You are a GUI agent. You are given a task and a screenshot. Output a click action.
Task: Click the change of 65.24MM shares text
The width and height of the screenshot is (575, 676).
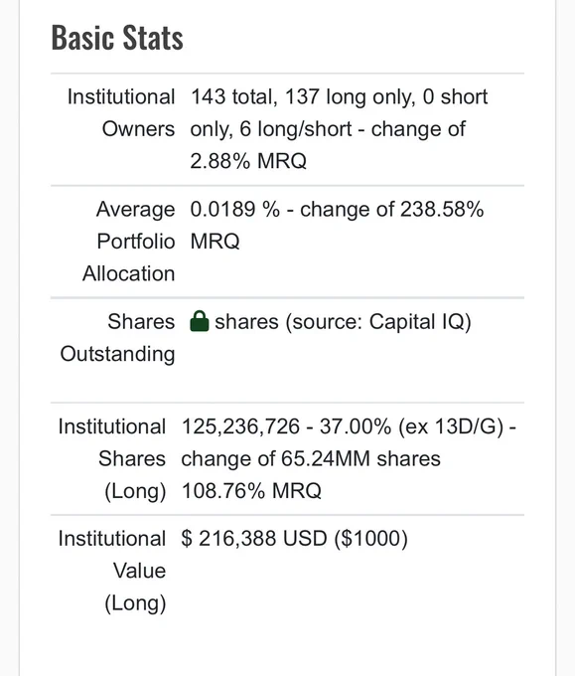[x=311, y=458]
